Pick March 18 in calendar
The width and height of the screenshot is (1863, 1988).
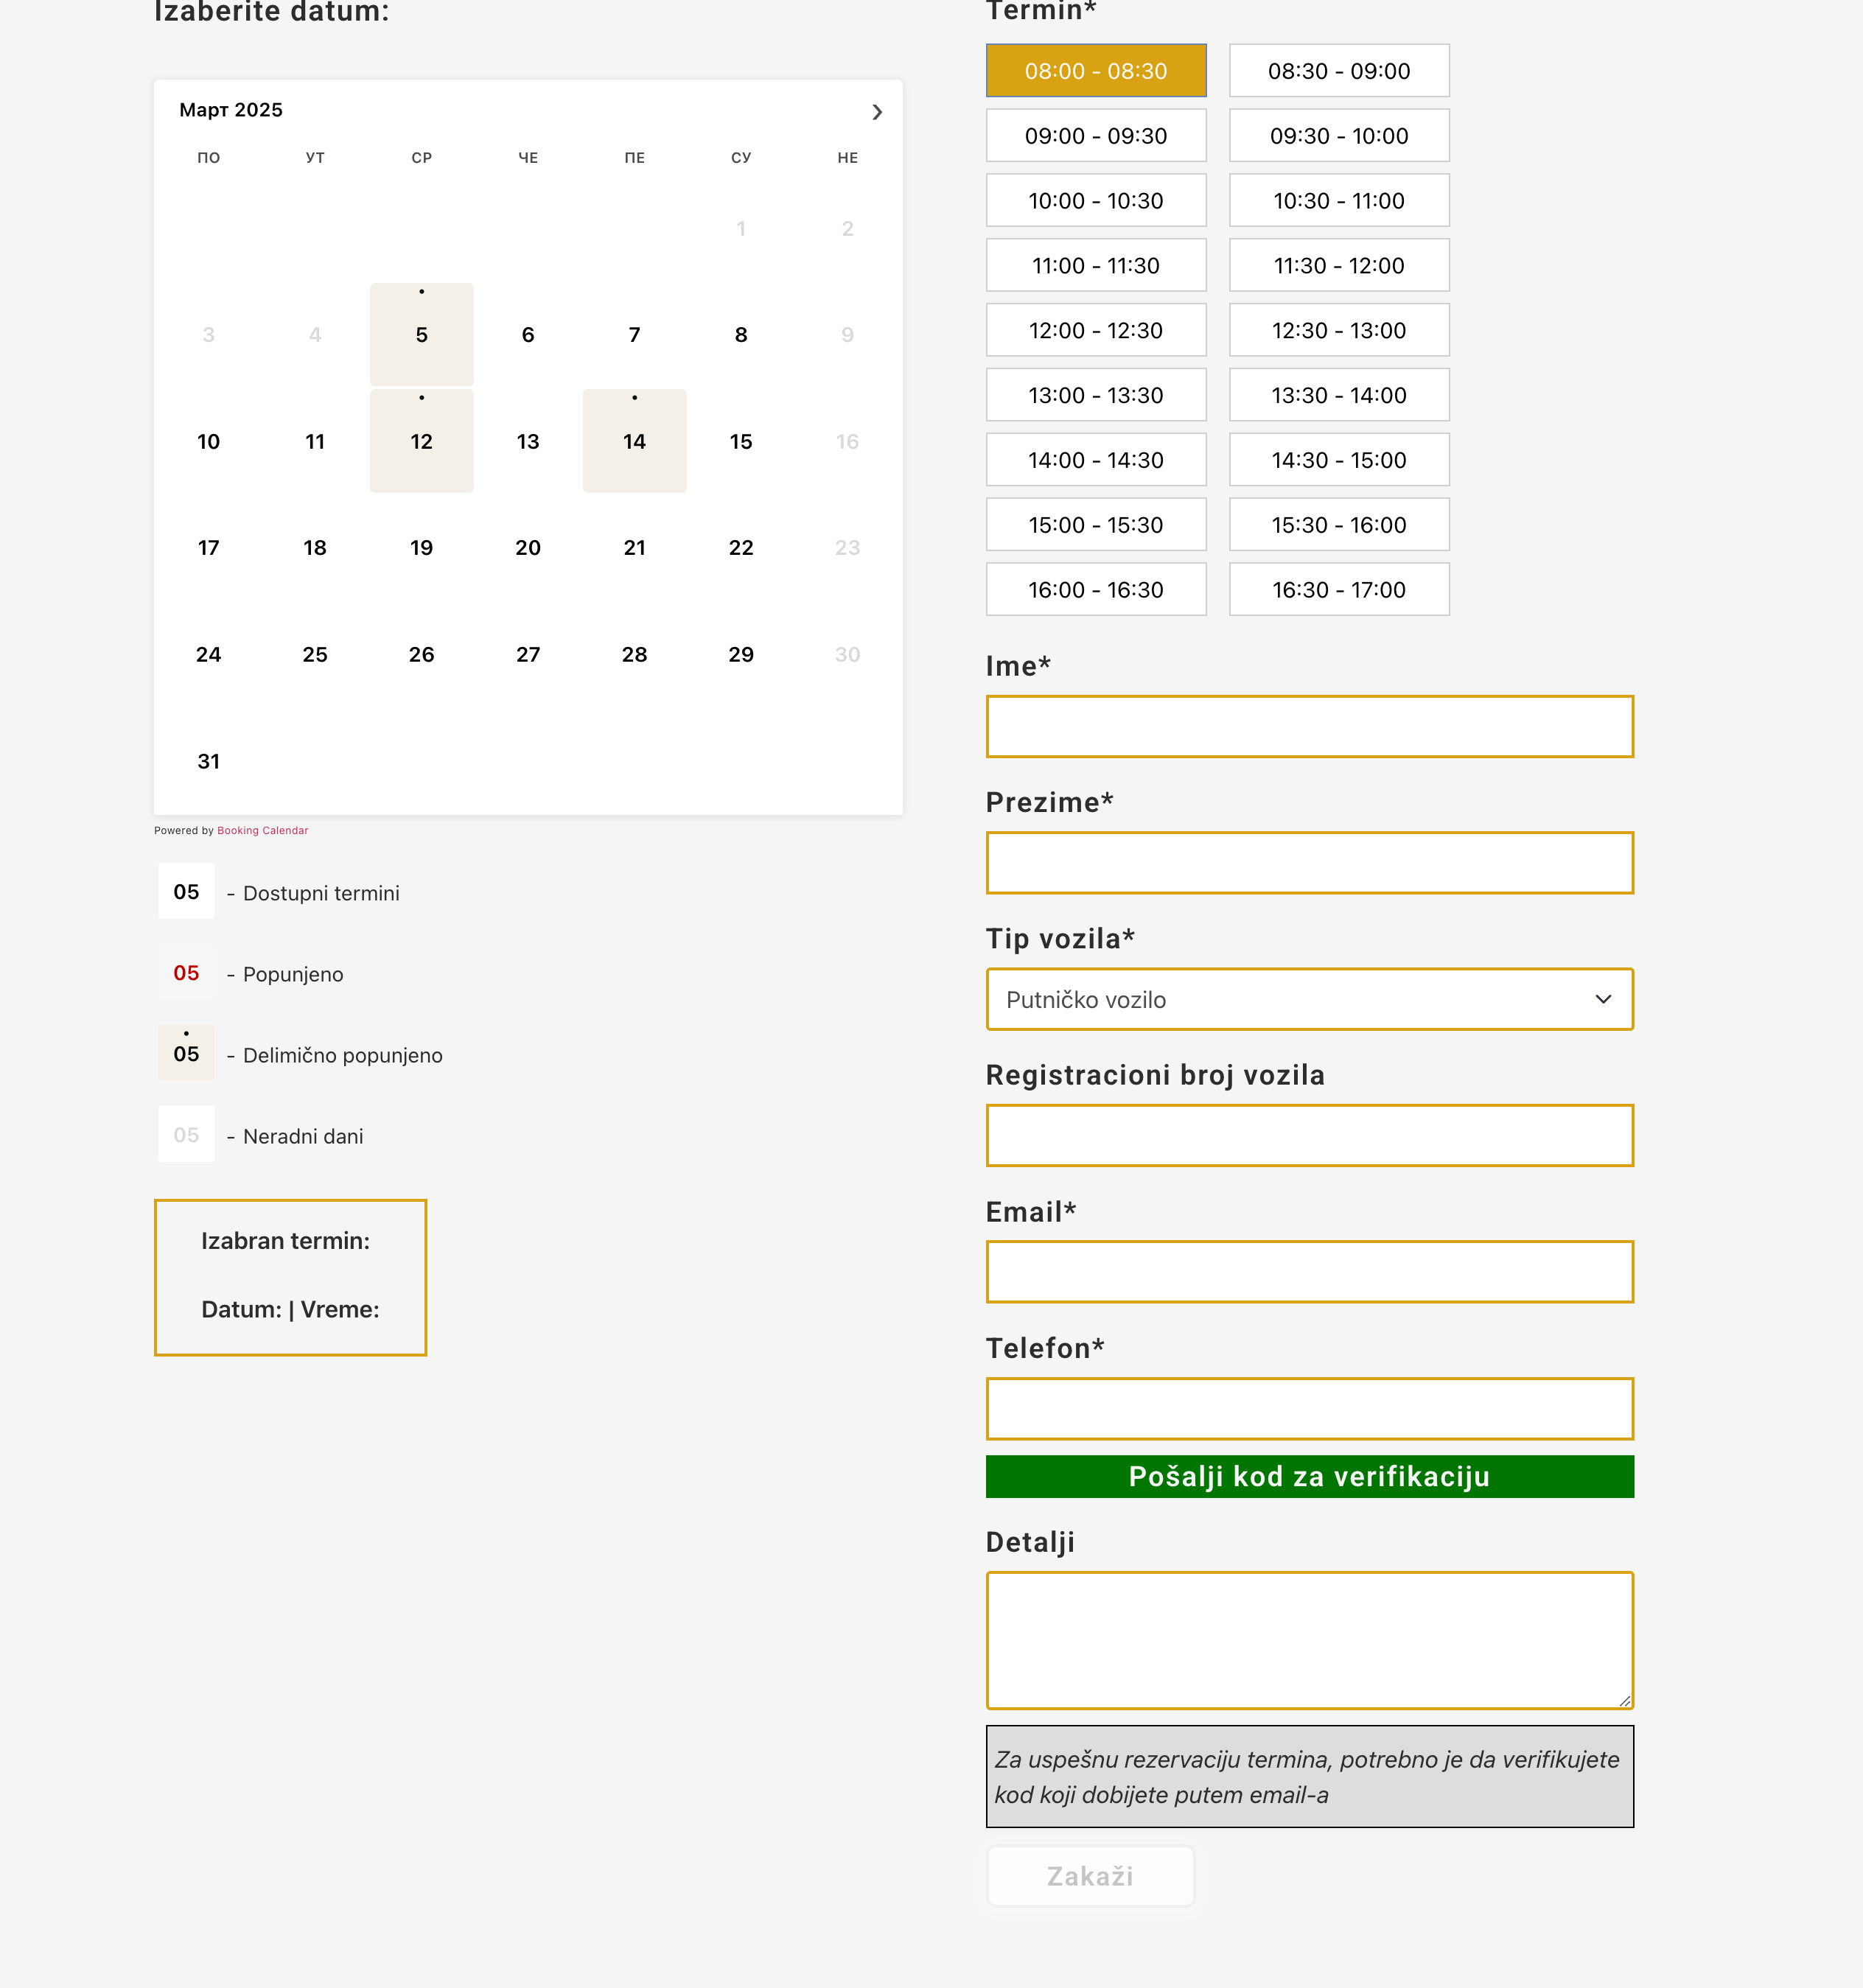(x=315, y=548)
